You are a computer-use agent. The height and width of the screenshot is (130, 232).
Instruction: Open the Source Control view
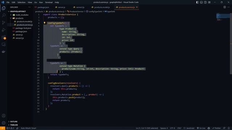(4, 22)
